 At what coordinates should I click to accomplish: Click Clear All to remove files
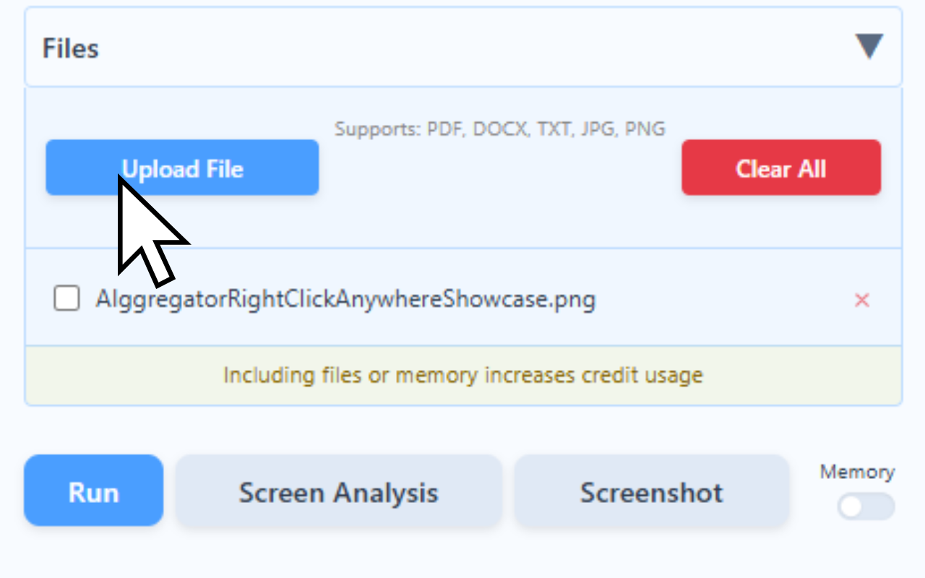point(780,168)
